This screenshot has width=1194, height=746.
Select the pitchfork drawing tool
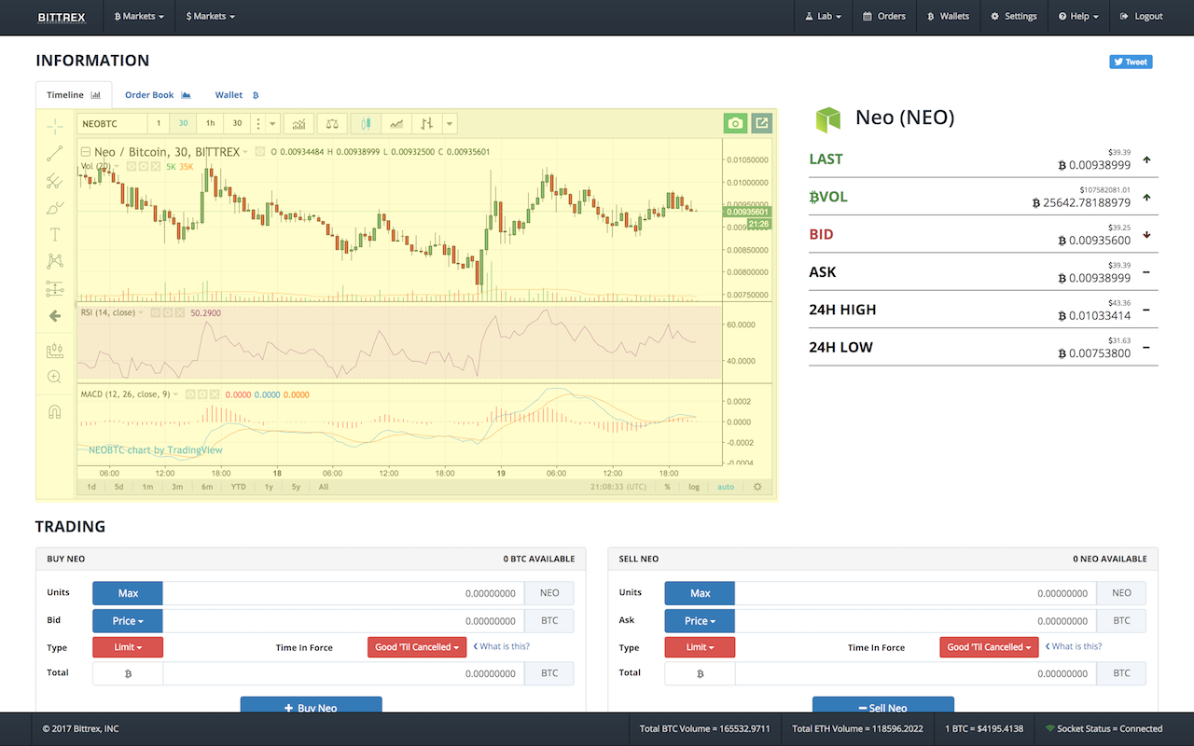(55, 181)
